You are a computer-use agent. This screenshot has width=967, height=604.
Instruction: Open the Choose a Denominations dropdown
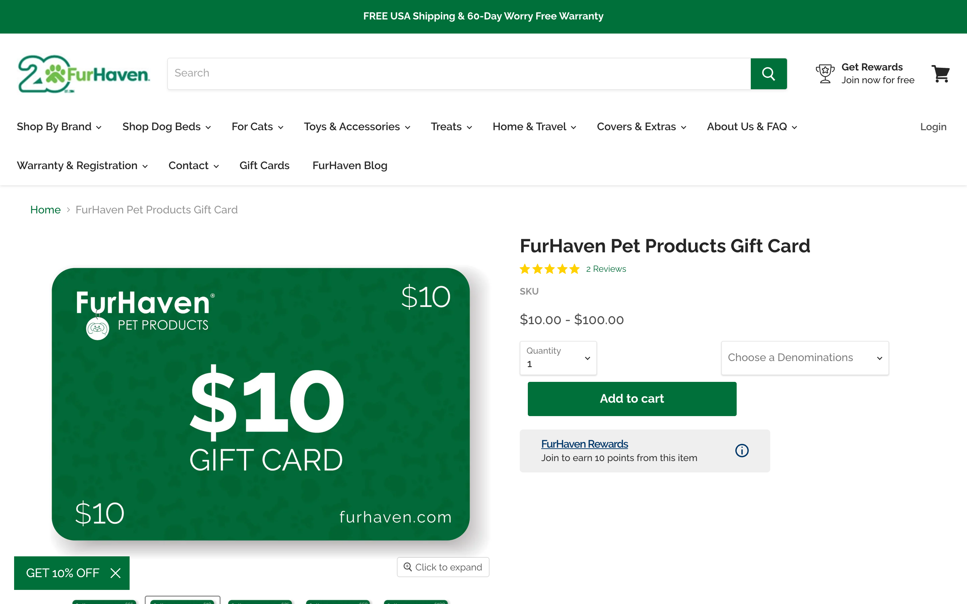(x=804, y=358)
